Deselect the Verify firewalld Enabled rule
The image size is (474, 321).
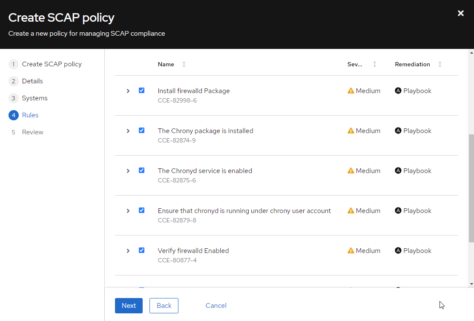click(x=141, y=250)
